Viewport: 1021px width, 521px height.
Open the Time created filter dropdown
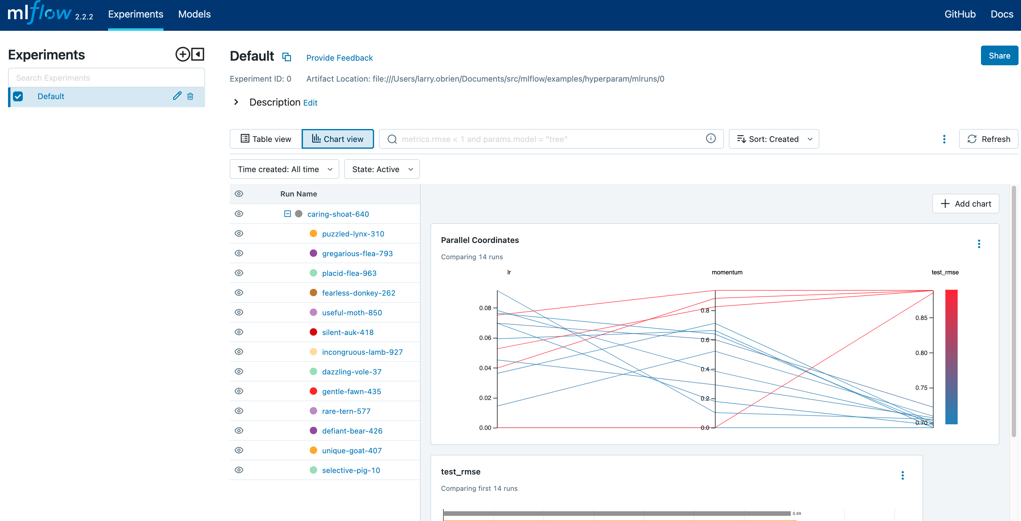coord(284,169)
